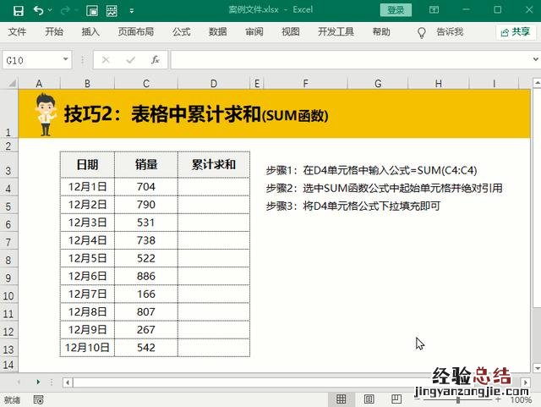Image resolution: width=541 pixels, height=407 pixels.
Task: Click the Insert Function fx icon
Action: point(156,60)
